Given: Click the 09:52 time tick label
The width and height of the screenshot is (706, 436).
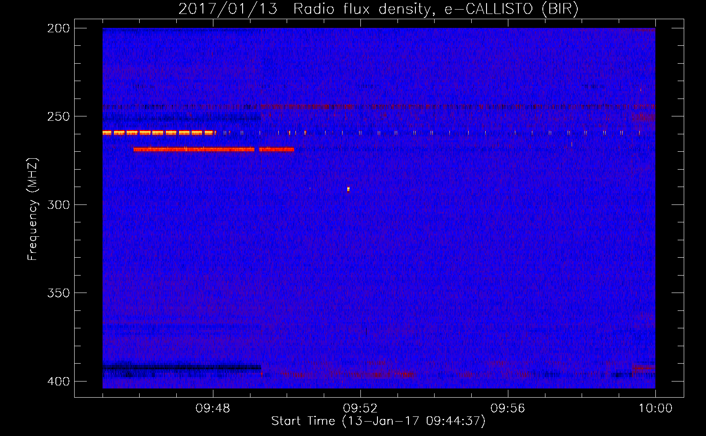Looking at the screenshot, I should coord(360,409).
